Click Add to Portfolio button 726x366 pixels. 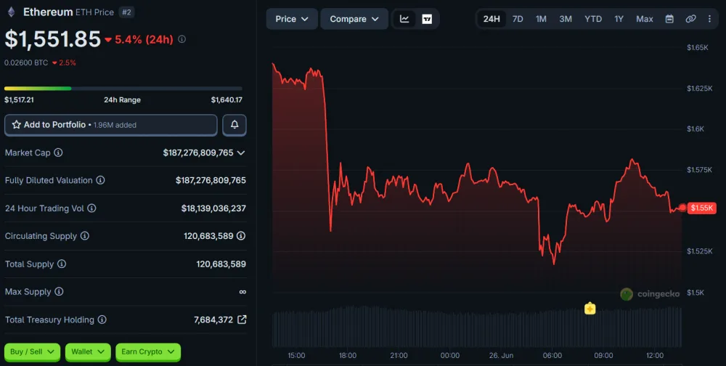click(x=110, y=125)
